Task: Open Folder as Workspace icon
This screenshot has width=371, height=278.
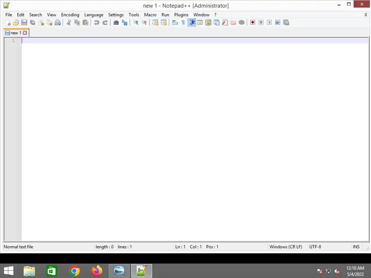Action: (233, 22)
